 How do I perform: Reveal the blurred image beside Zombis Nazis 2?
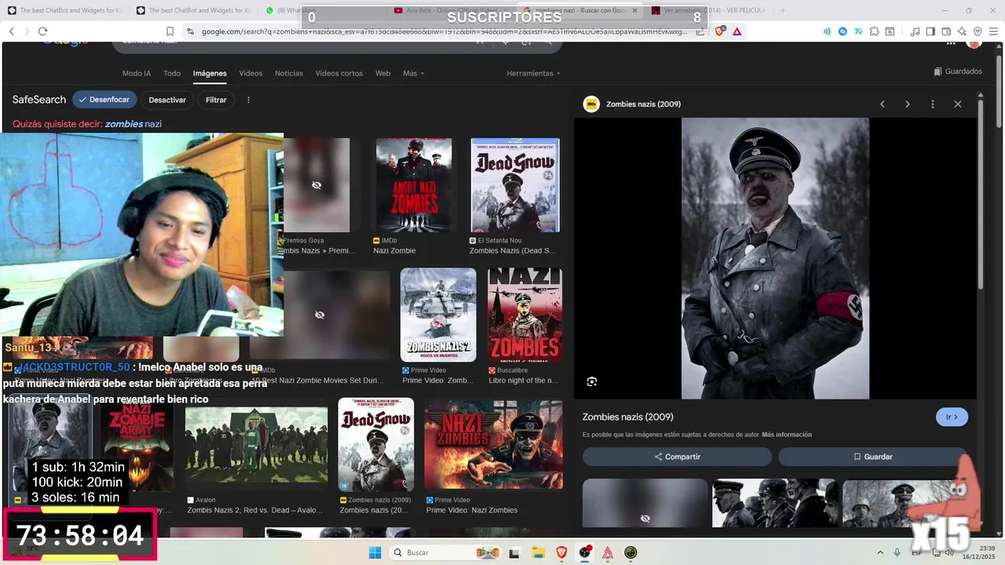tap(320, 315)
